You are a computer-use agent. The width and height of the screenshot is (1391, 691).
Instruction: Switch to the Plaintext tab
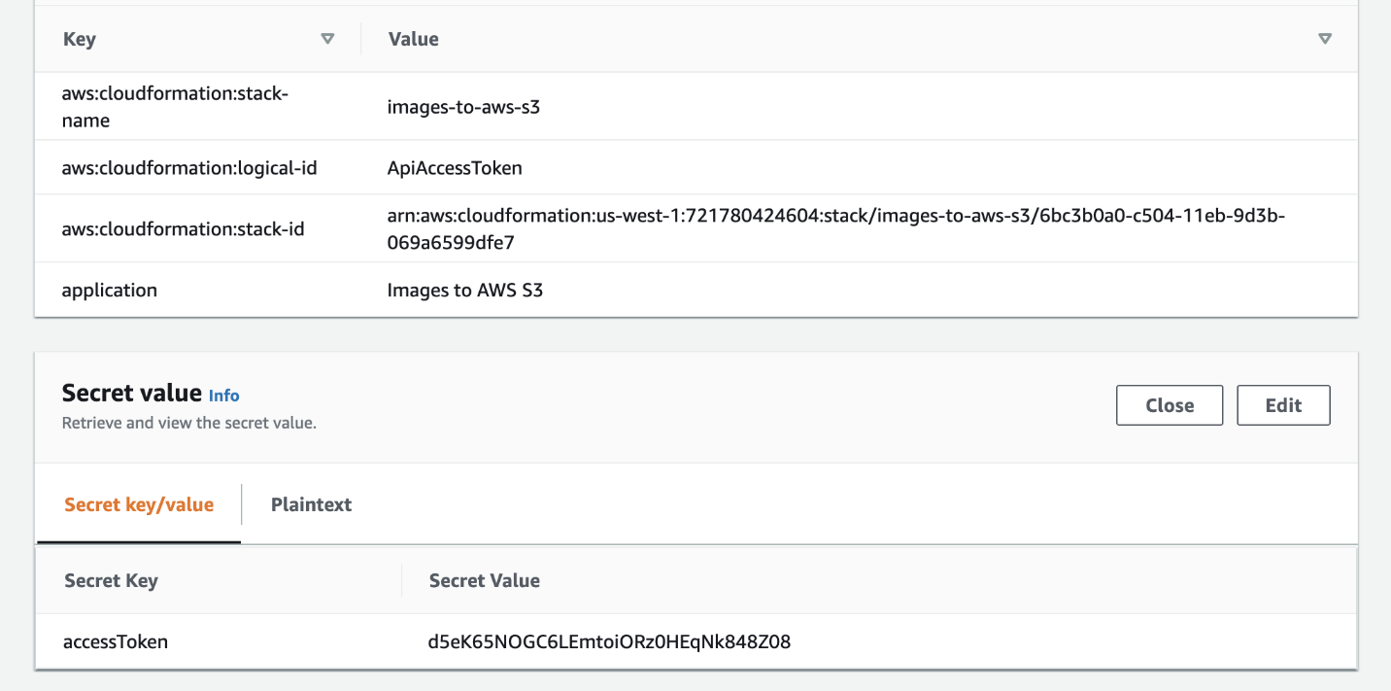tap(312, 504)
